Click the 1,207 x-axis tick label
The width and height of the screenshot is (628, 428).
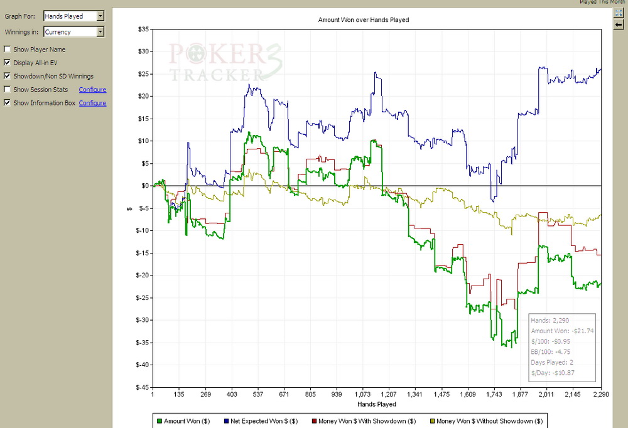[x=389, y=394]
